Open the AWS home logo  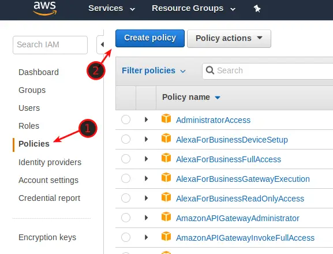(x=45, y=8)
